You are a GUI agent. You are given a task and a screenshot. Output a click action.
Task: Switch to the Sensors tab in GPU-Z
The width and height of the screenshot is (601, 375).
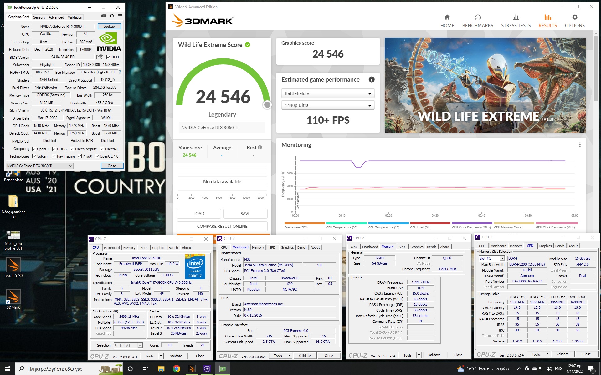[39, 17]
